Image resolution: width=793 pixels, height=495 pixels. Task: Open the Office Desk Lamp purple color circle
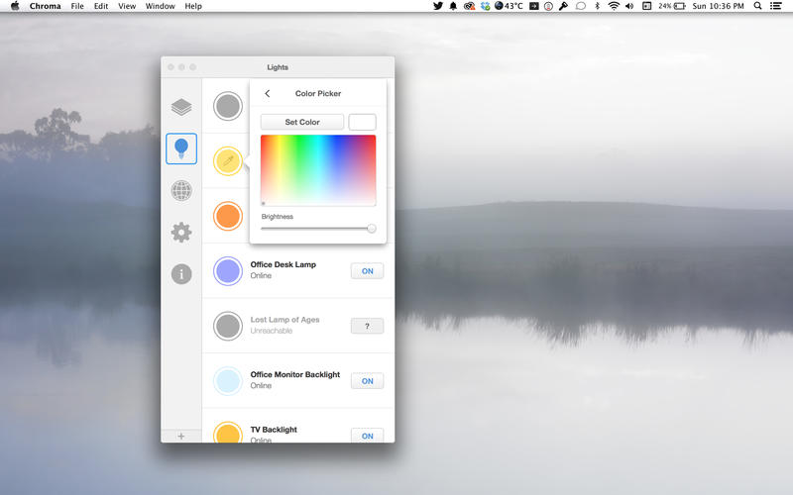pos(228,271)
